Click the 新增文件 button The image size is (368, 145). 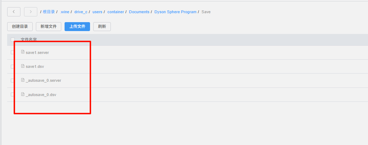point(48,27)
